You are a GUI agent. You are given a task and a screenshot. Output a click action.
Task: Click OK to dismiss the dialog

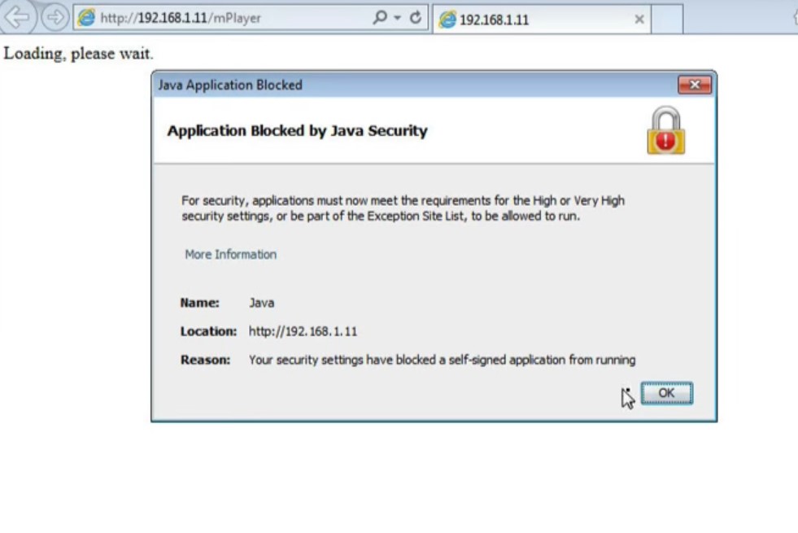[666, 393]
